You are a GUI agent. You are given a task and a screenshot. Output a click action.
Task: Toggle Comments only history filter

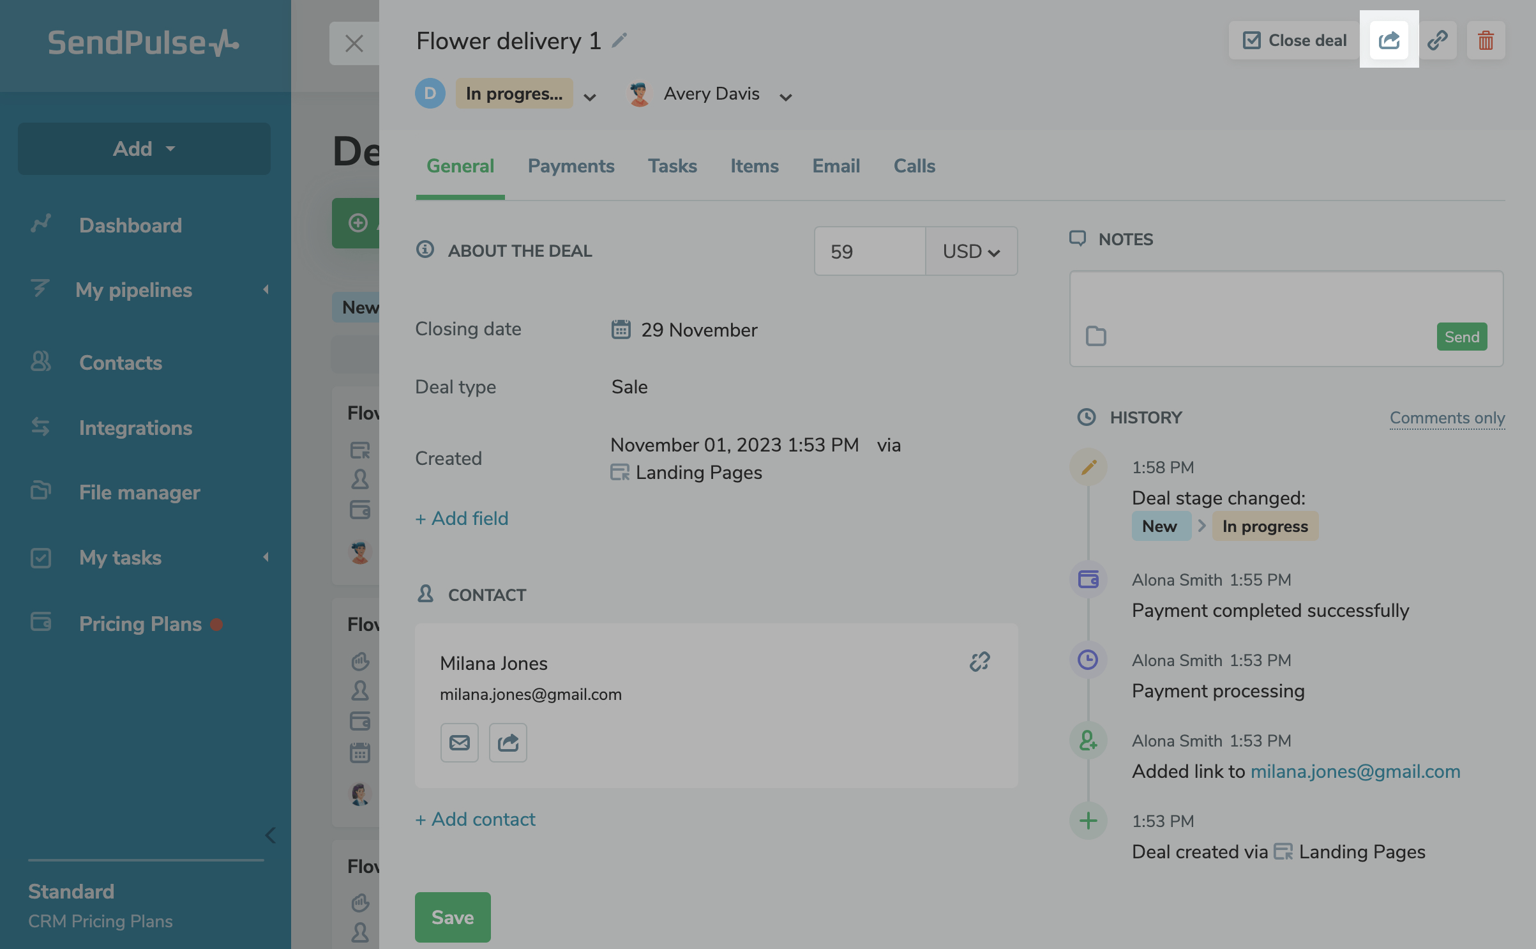pyautogui.click(x=1447, y=418)
